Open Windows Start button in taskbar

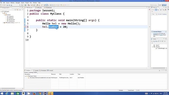click(2, 93)
